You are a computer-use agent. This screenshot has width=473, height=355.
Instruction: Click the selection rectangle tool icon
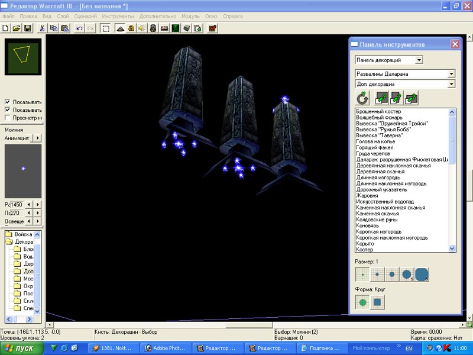pos(105,28)
